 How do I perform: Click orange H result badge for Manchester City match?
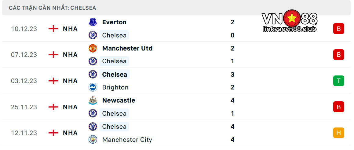339,133
